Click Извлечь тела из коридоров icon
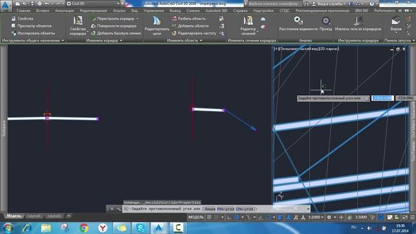The image size is (416, 234). pos(358,20)
